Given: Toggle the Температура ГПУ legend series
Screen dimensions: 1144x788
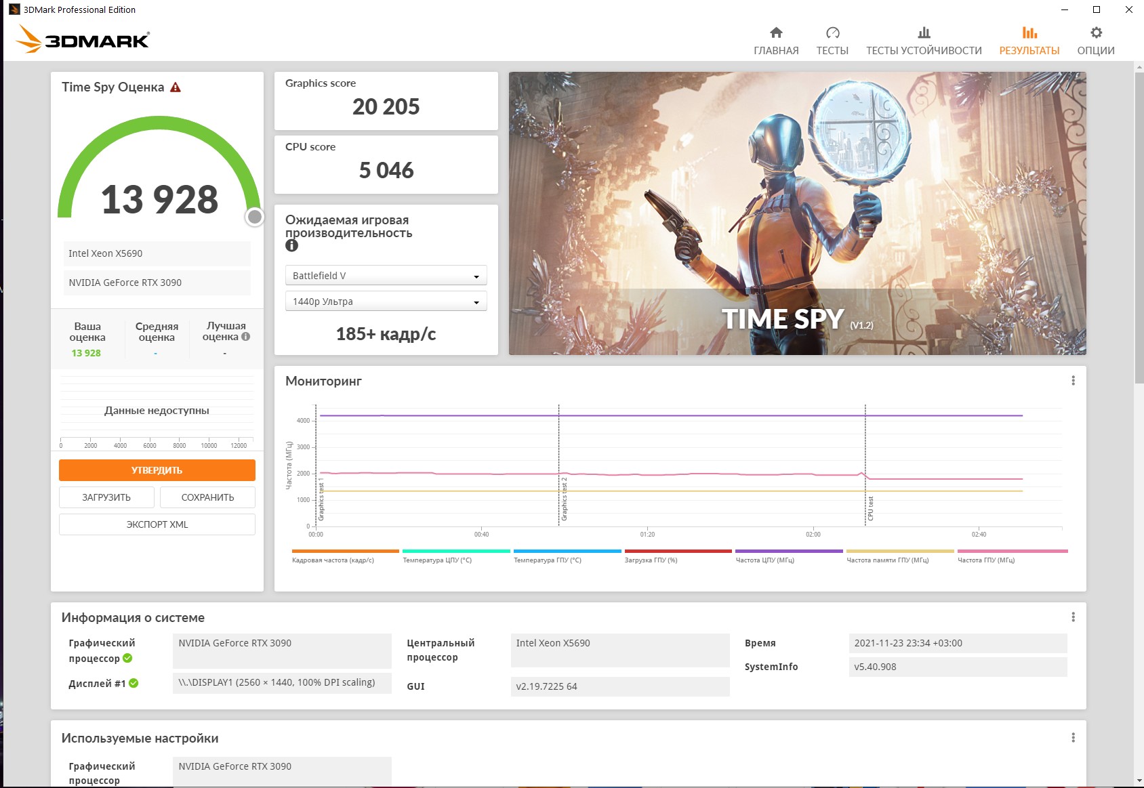Looking at the screenshot, I should click(x=567, y=556).
